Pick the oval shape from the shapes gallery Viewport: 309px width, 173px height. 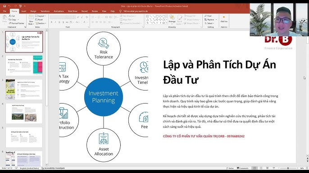click(x=160, y=16)
